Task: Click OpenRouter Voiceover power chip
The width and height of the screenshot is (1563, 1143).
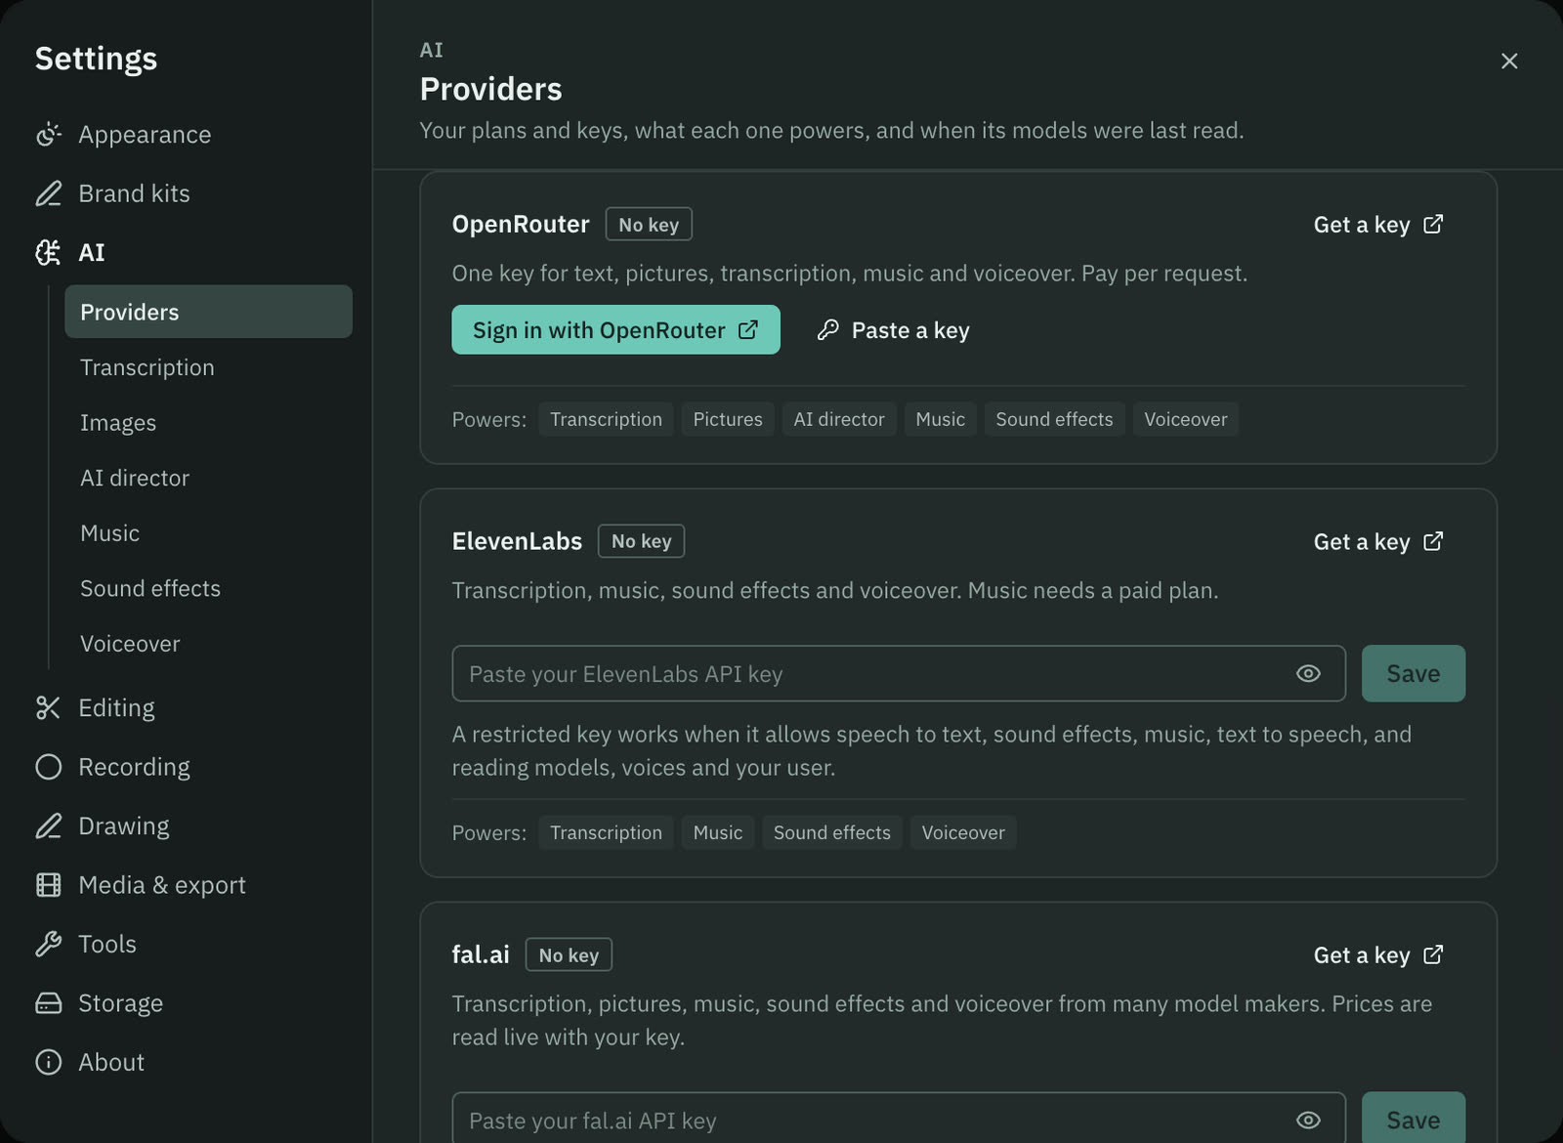Action: pos(1186,419)
